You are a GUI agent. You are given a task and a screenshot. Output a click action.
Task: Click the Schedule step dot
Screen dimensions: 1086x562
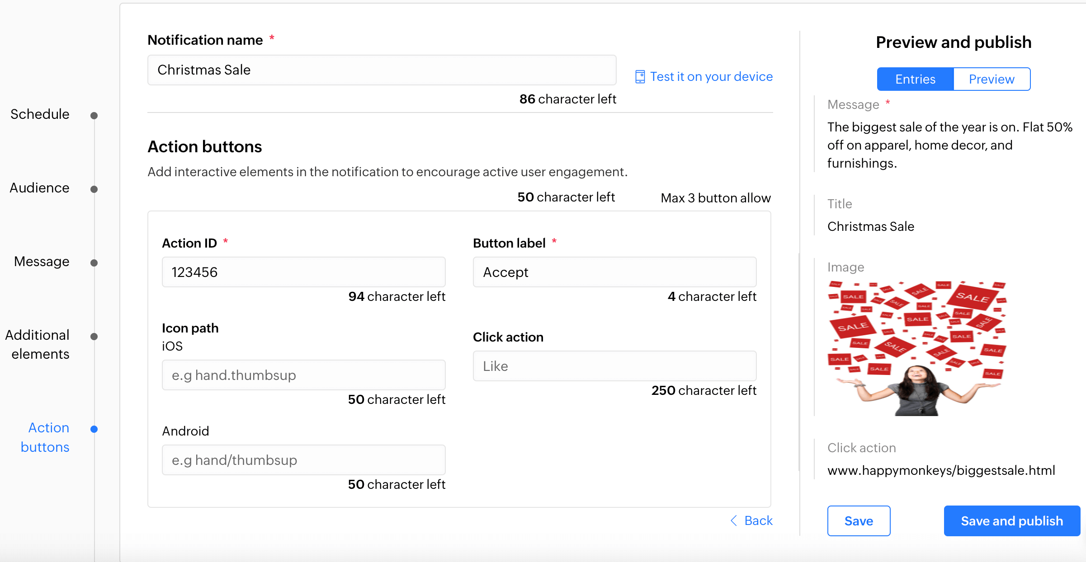[x=94, y=116]
